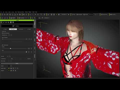Click the Falloff slider handle
The image size is (120, 90).
[x=10, y=48]
